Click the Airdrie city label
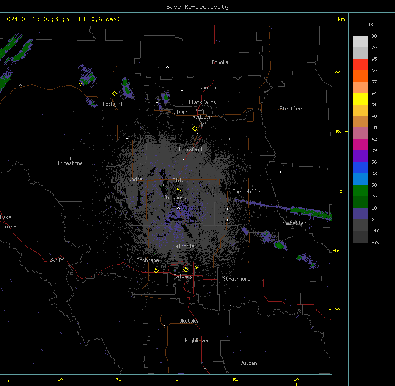This screenshot has width=395, height=386. 185,246
